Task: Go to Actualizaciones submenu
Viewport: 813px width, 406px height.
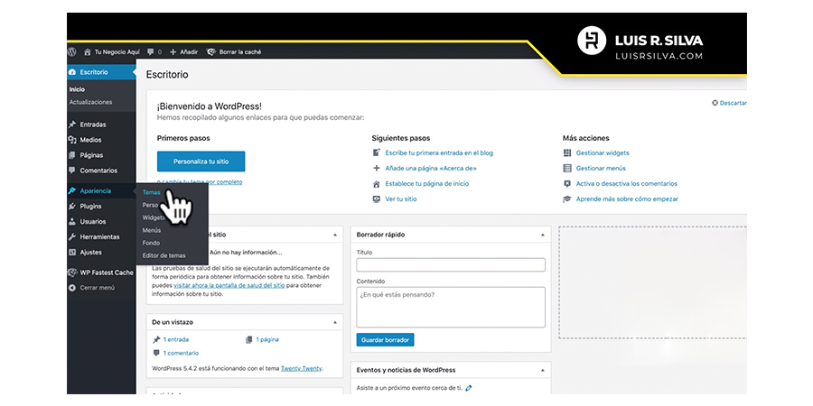Action: coord(90,102)
